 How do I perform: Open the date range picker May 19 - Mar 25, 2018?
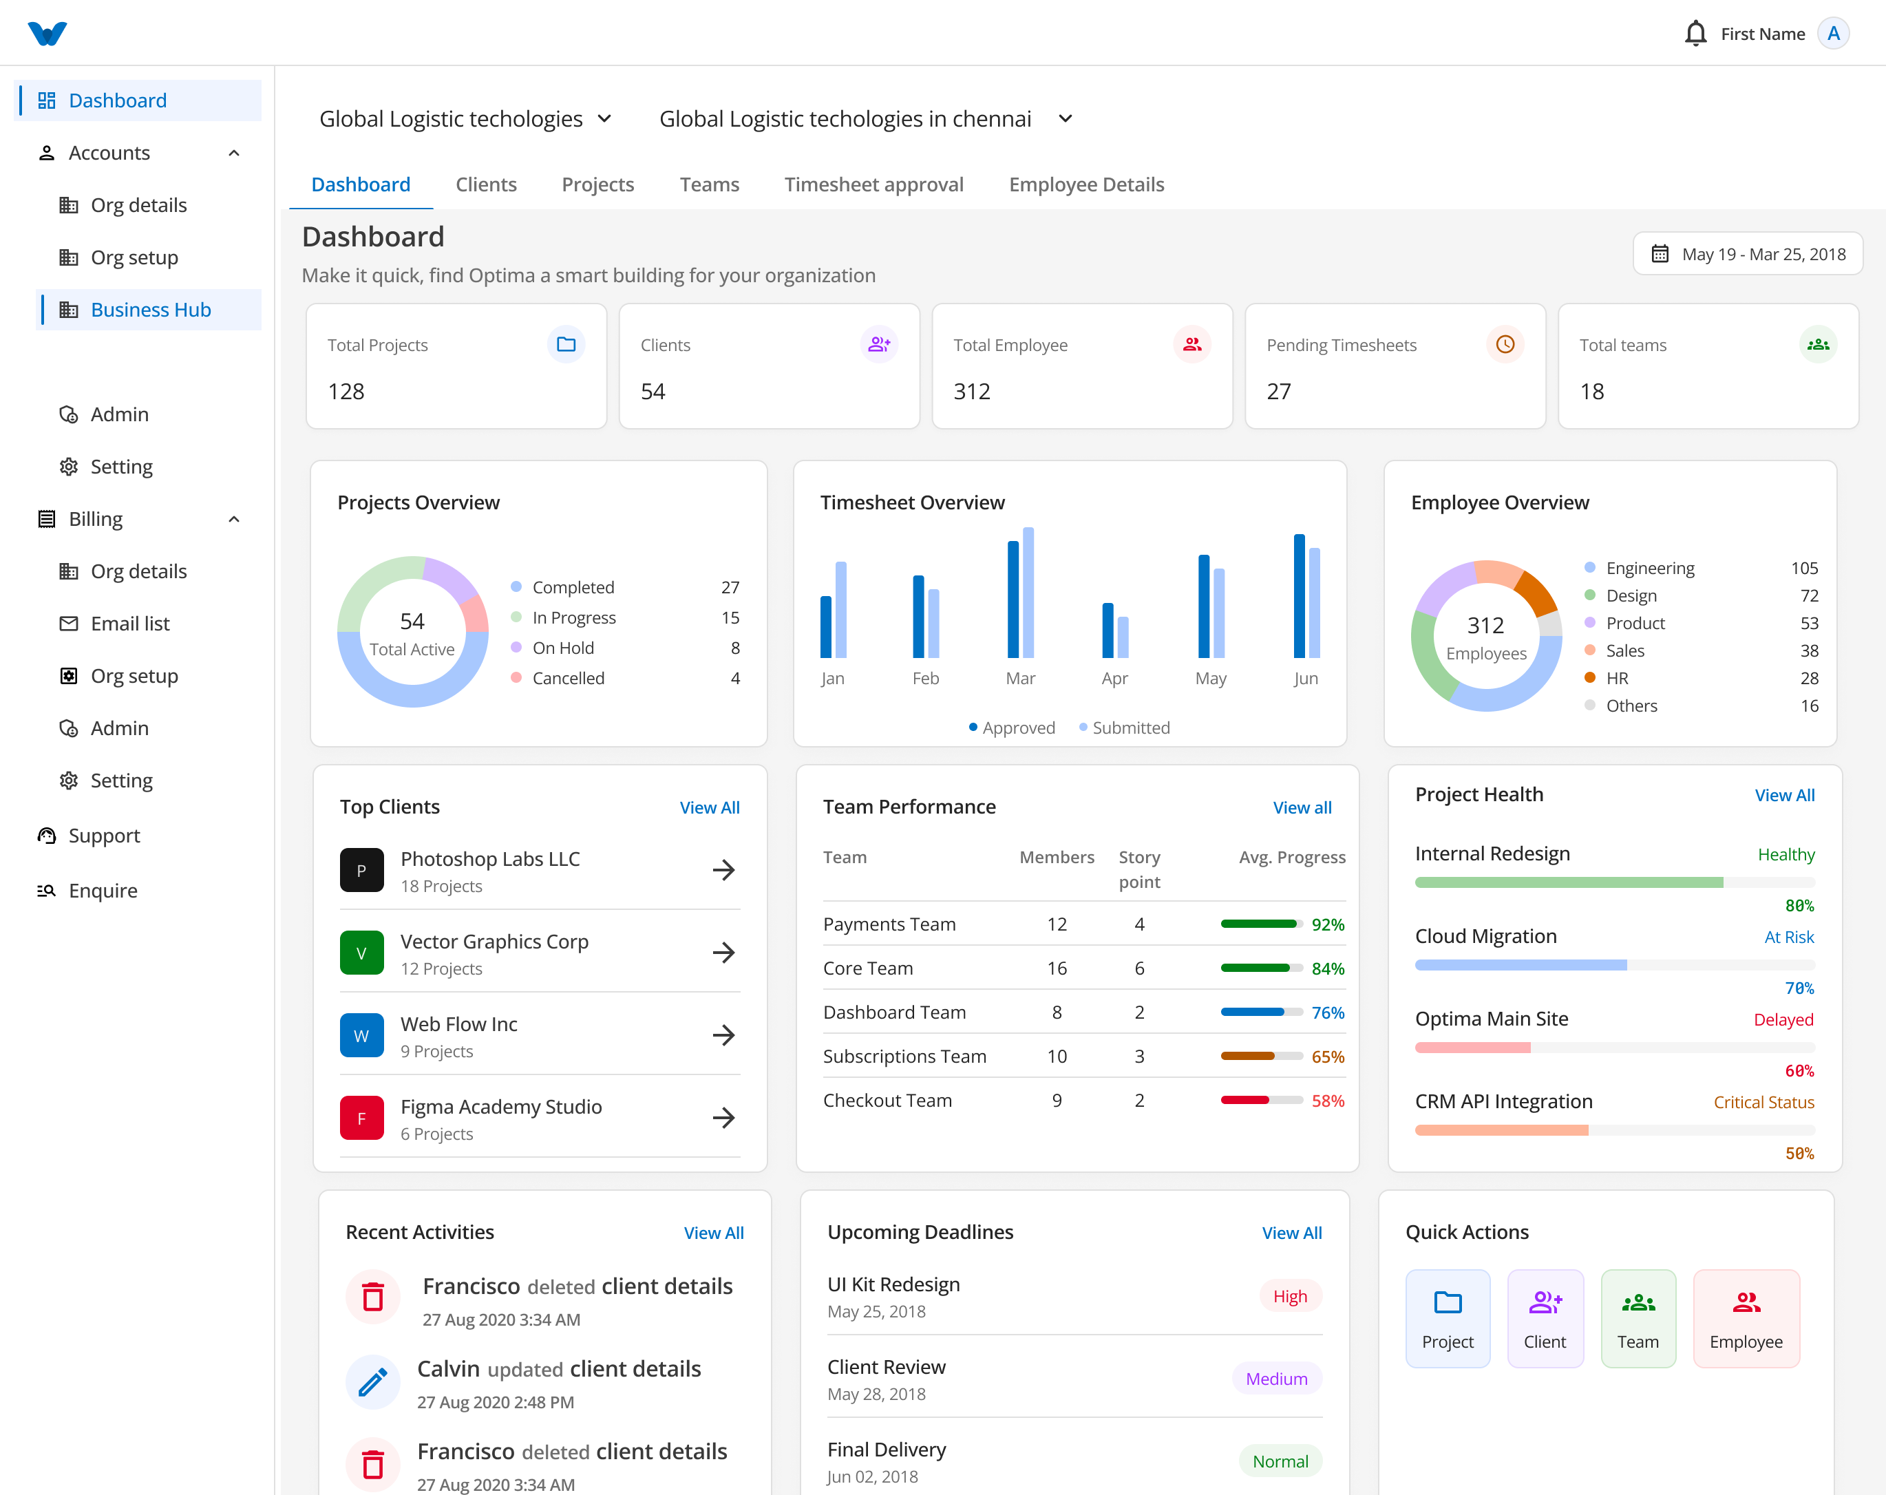click(1747, 254)
